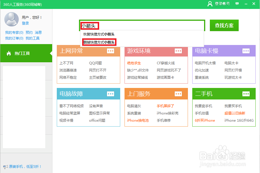Select the 没有声音 item
Screen dimensions: 260x173
click(96, 106)
